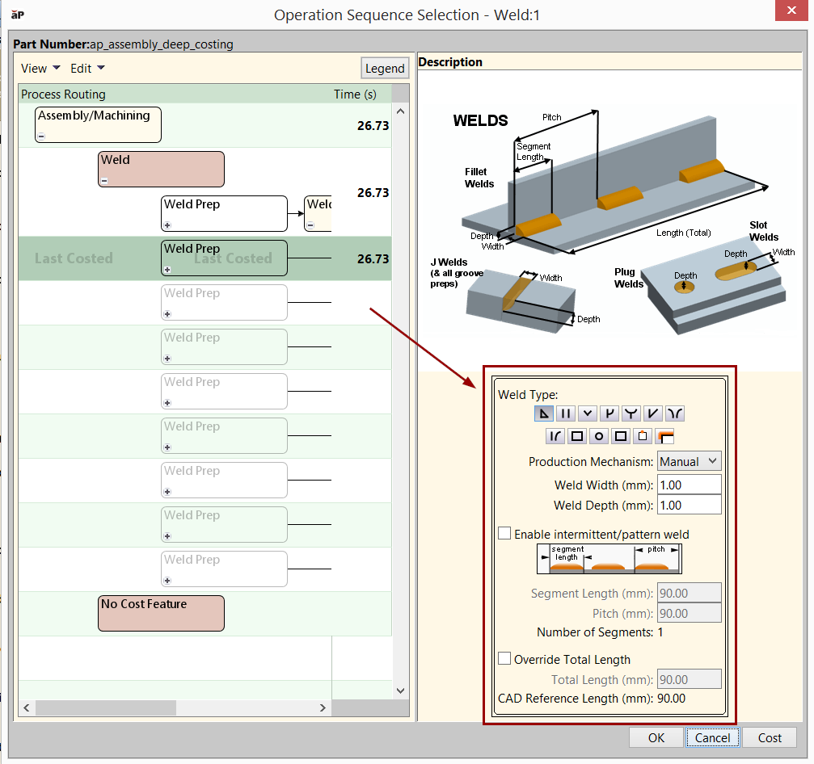Select the orange corner weld type icon

(665, 436)
